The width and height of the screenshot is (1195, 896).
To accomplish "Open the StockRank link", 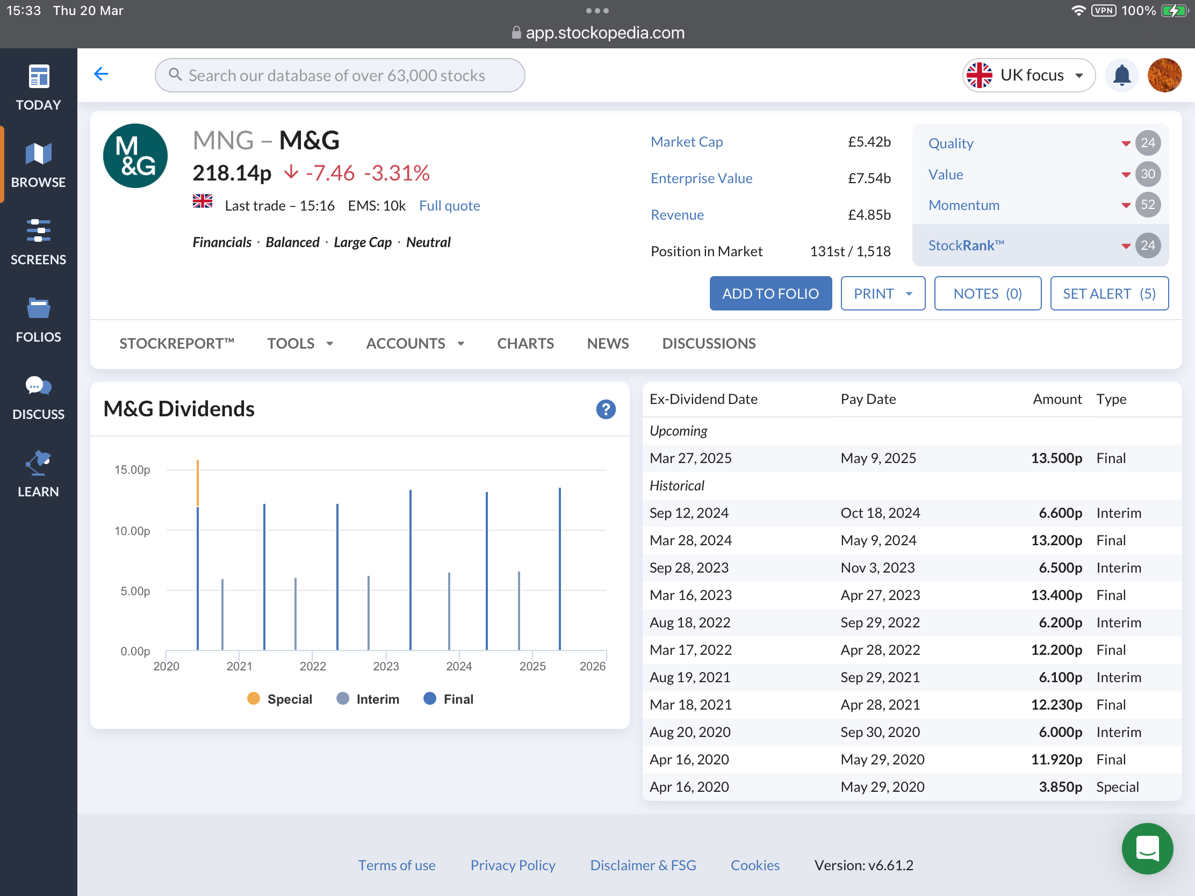I will (966, 245).
